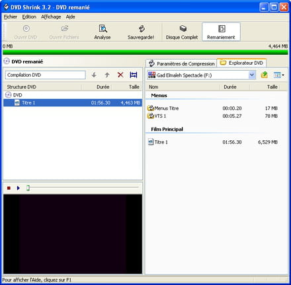Play preview with the blue play button

click(19, 188)
